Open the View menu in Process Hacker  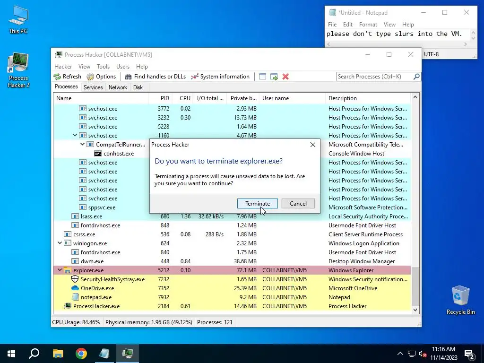(x=84, y=66)
